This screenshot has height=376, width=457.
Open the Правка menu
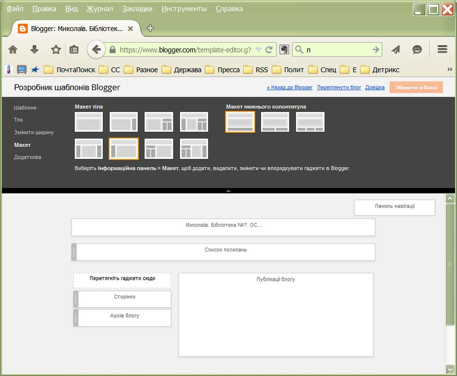tap(44, 9)
